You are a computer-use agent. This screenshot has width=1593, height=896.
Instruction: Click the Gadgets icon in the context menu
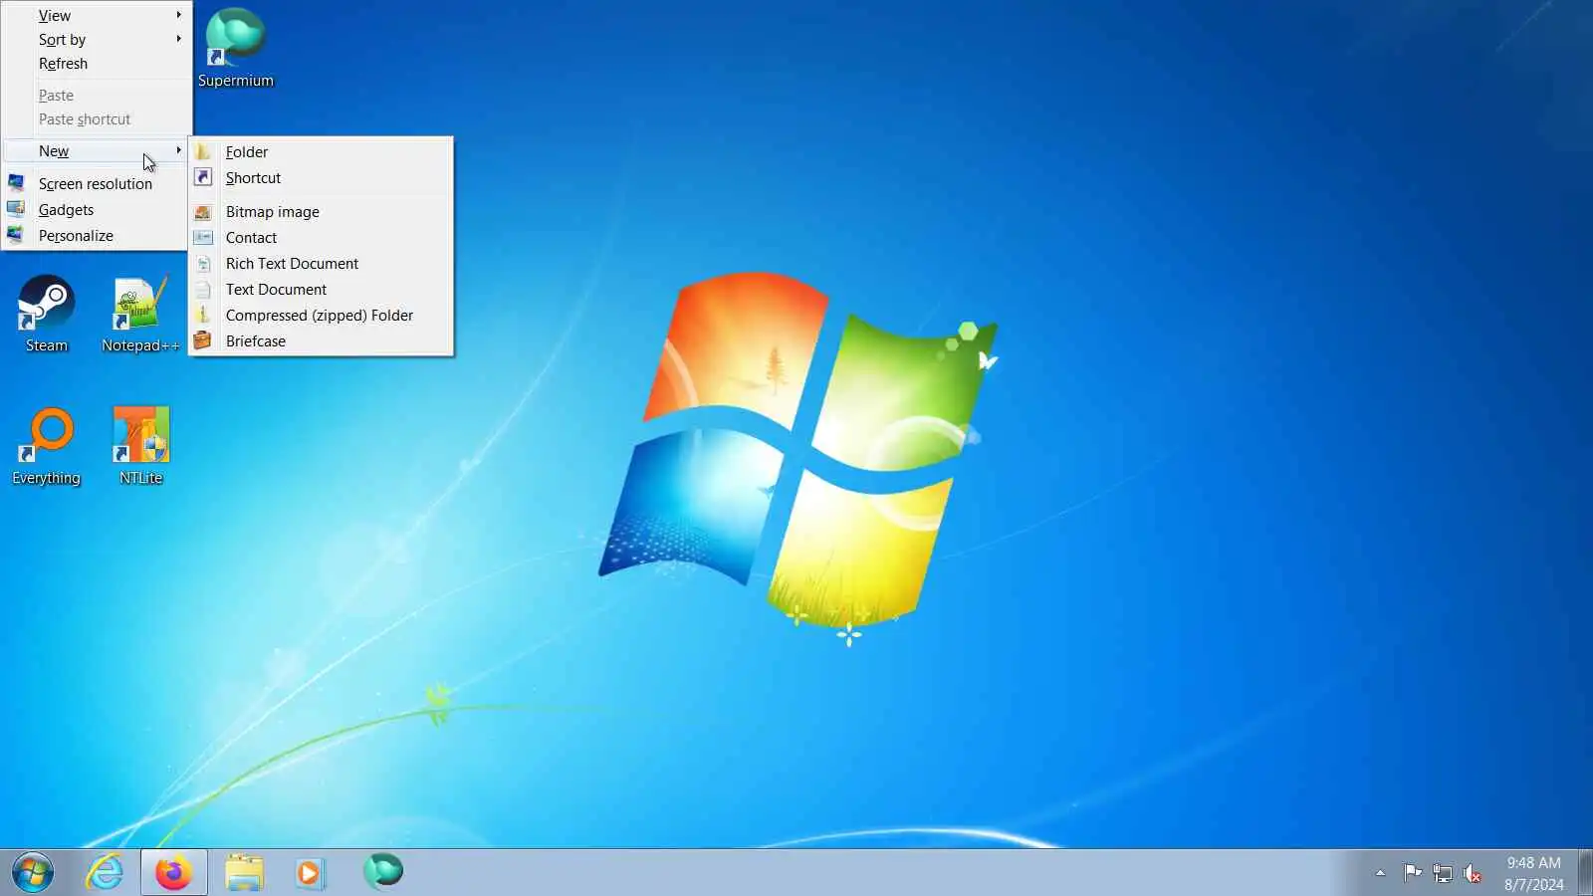coord(16,209)
